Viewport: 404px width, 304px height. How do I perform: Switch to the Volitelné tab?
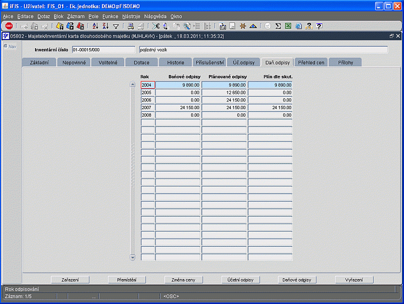coord(108,62)
